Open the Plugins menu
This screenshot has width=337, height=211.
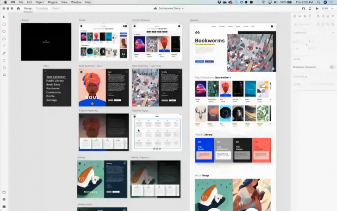(52, 2)
